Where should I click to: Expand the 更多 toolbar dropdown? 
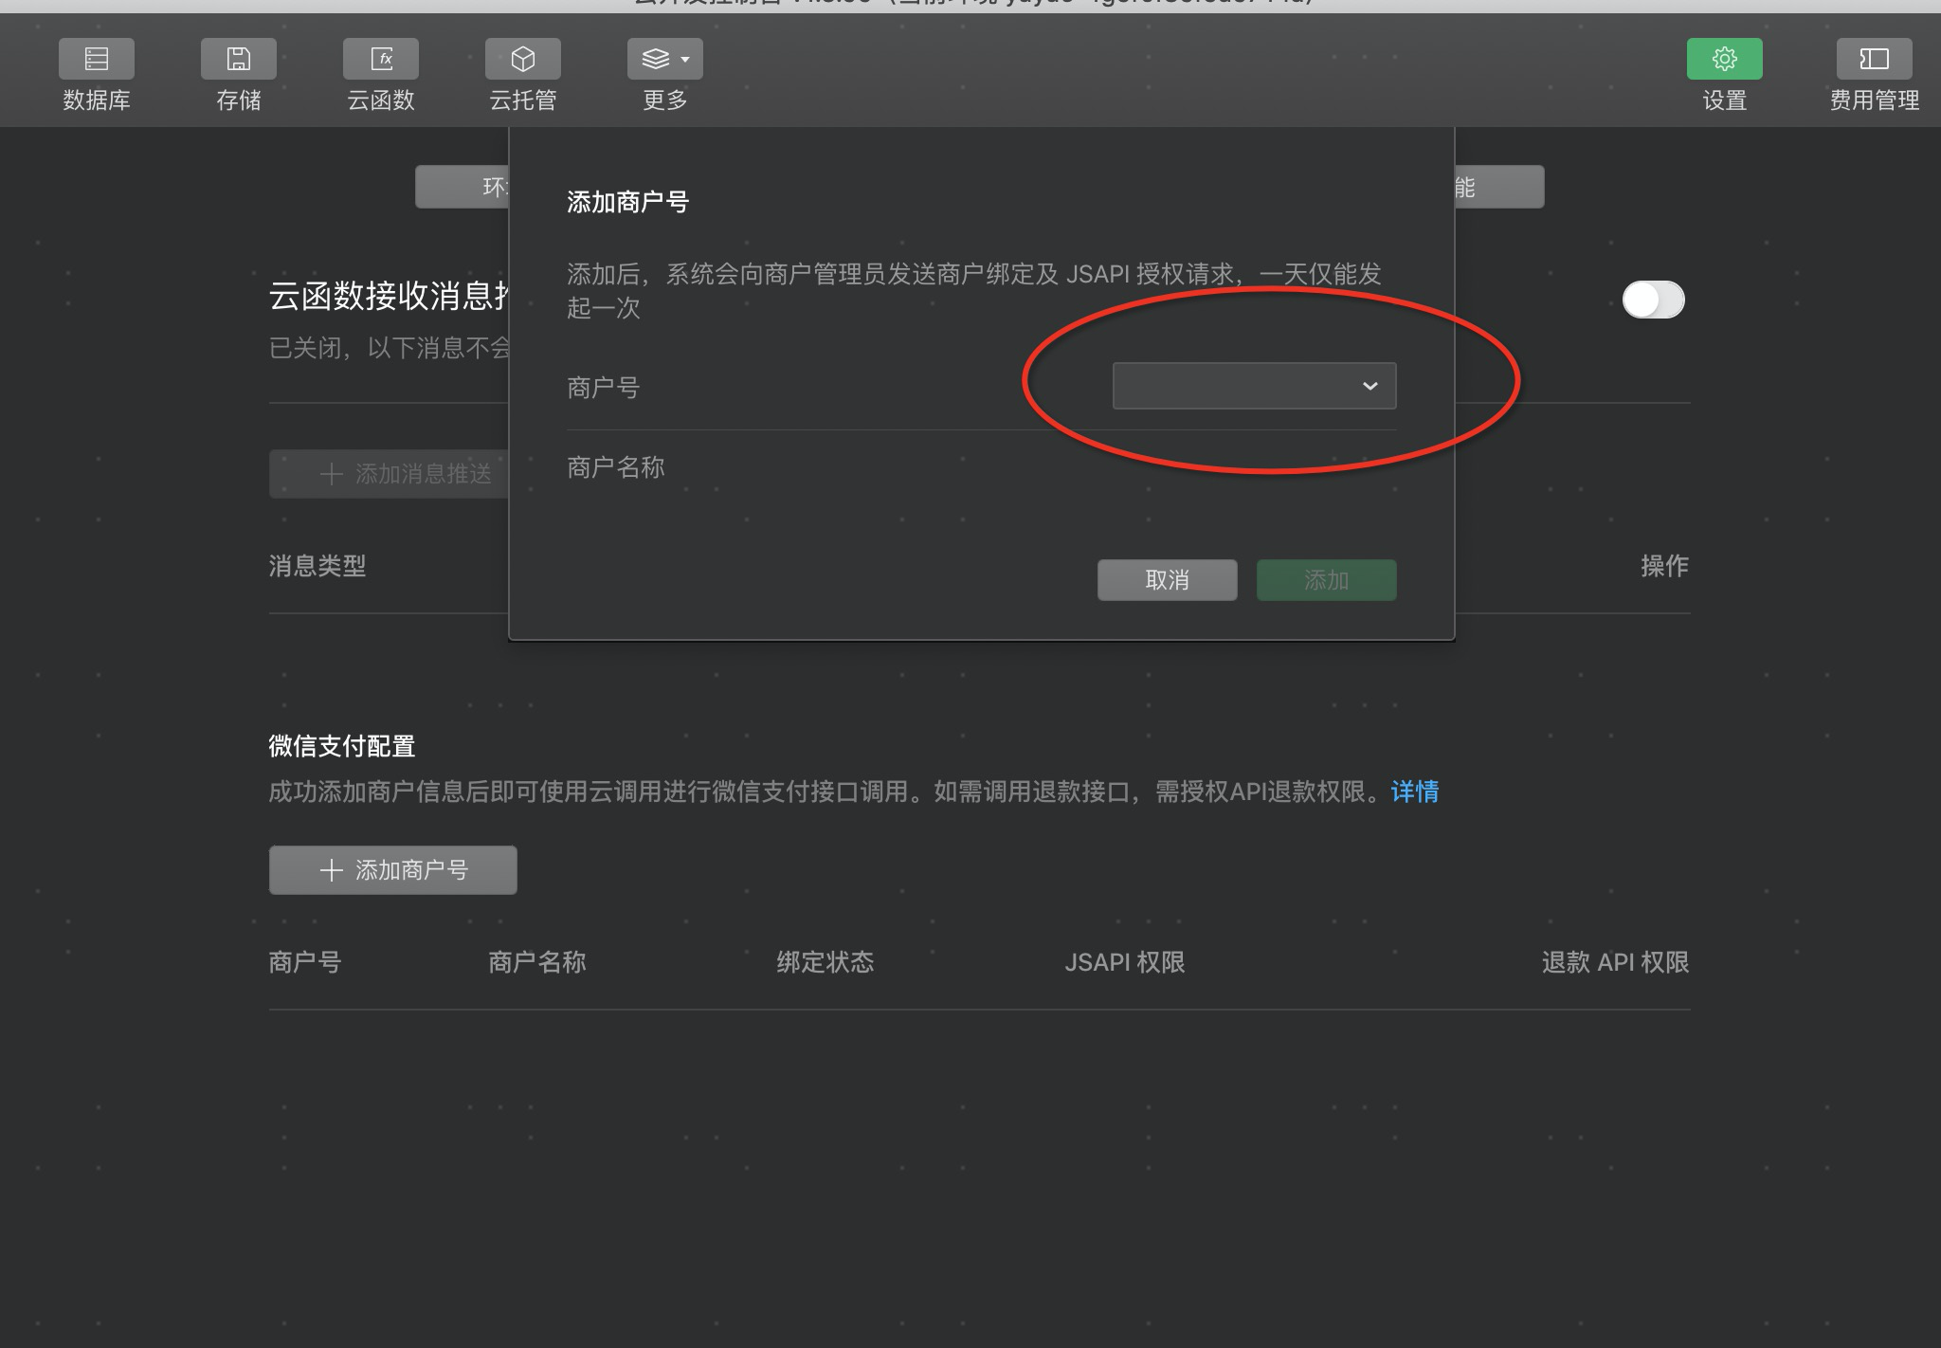pos(664,59)
